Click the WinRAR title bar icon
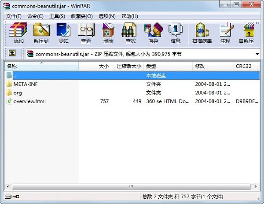This screenshot has height=204, width=264. pyautogui.click(x=7, y=6)
